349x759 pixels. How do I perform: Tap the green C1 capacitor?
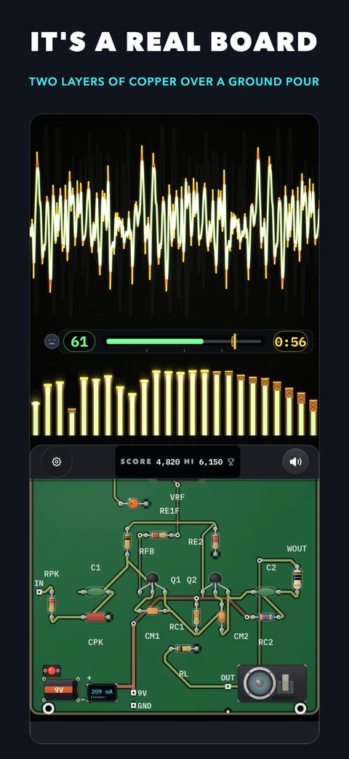point(96,592)
